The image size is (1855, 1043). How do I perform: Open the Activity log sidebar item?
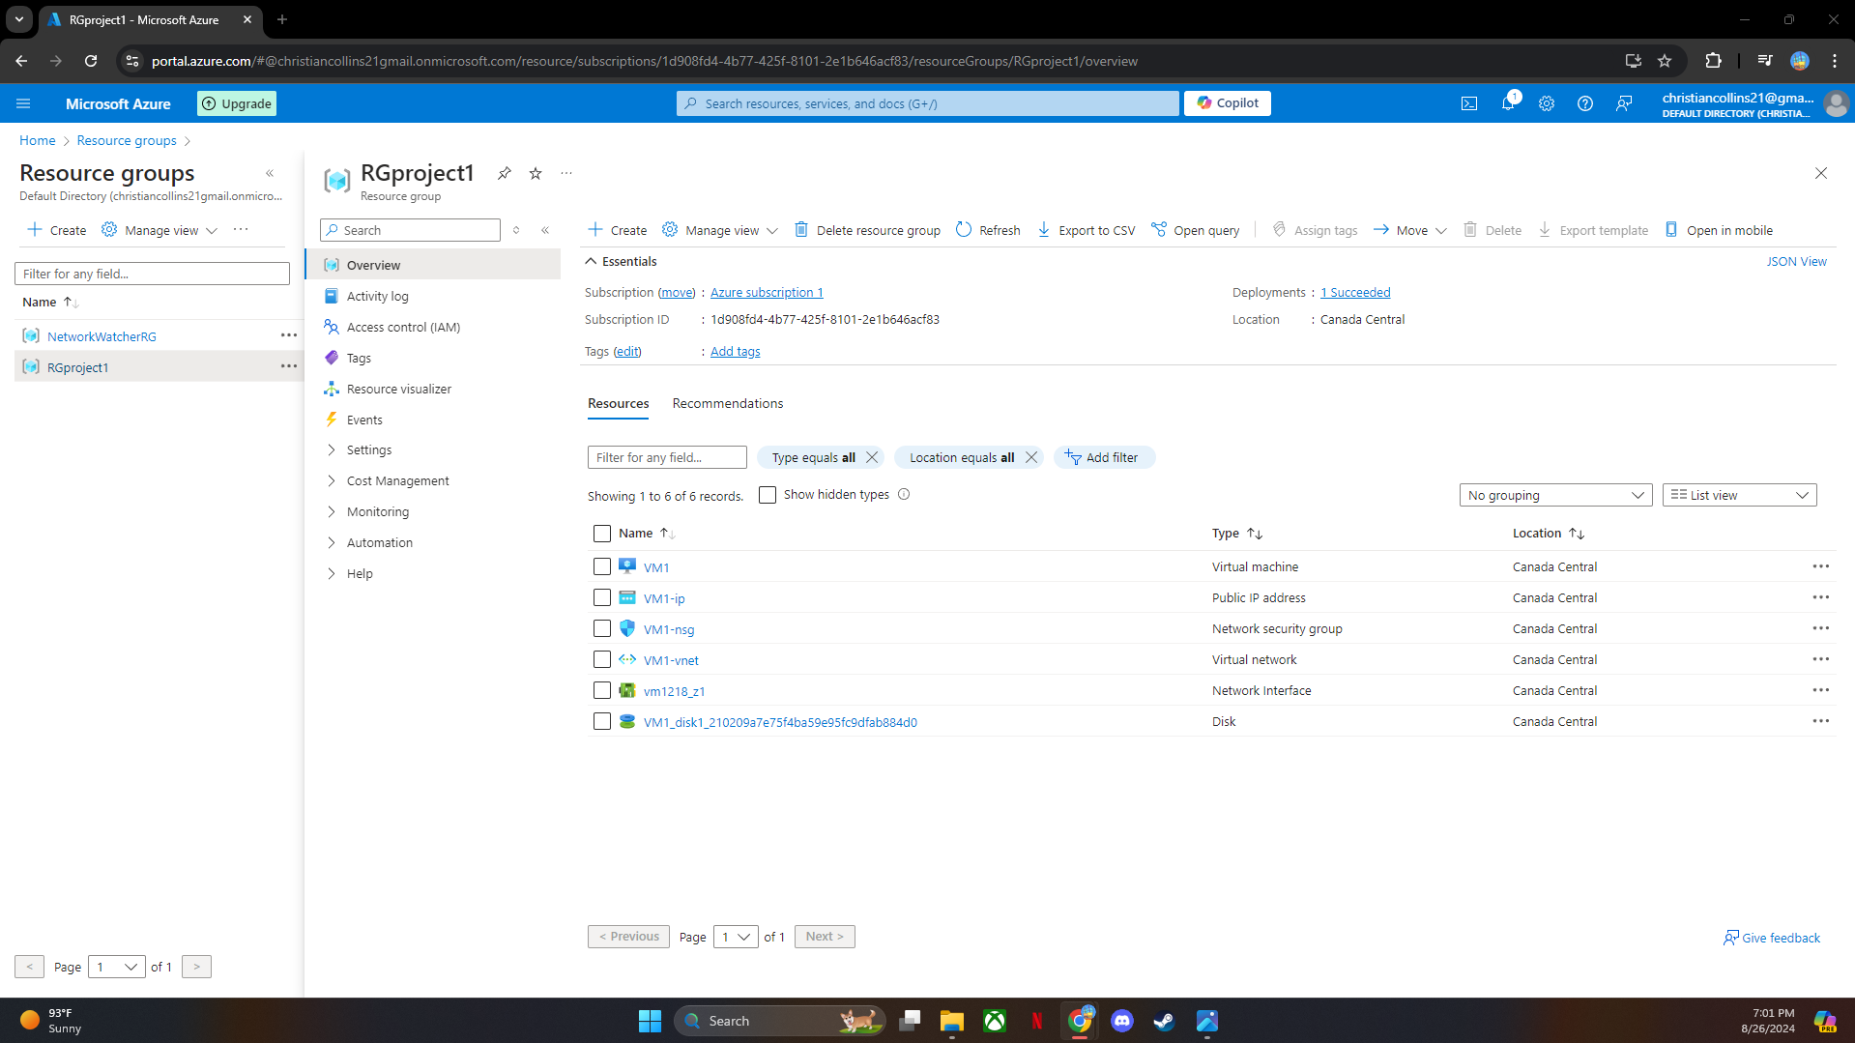click(x=377, y=296)
